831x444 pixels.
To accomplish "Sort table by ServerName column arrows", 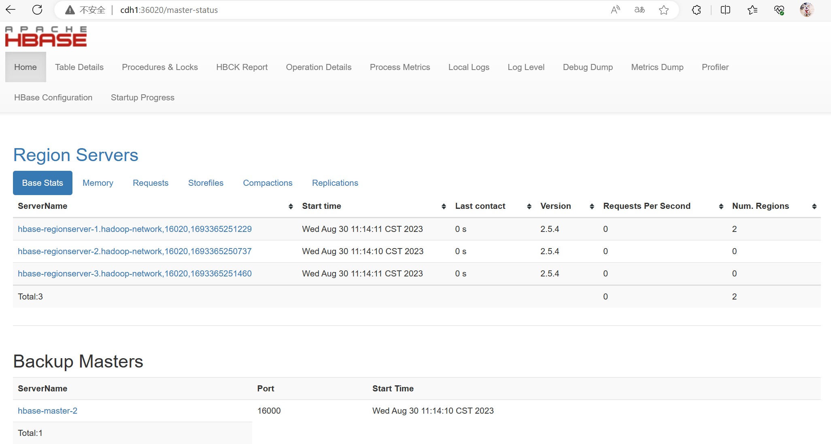I will coord(291,206).
